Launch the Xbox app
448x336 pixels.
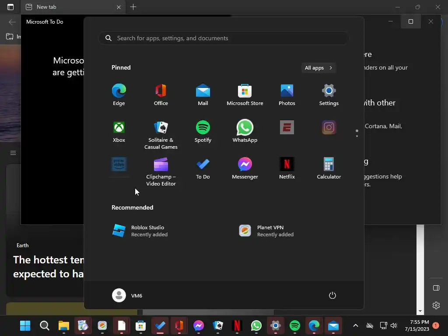click(x=119, y=132)
